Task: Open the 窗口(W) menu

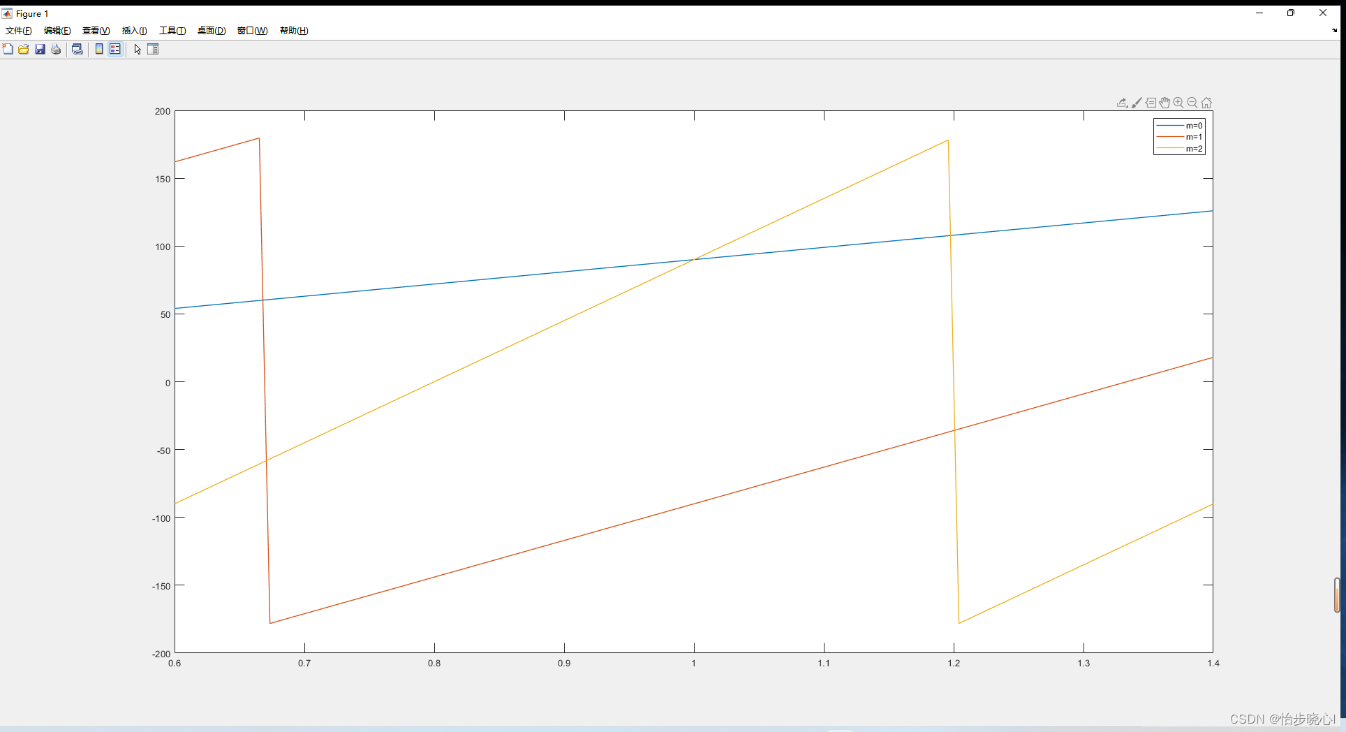Action: coord(252,31)
